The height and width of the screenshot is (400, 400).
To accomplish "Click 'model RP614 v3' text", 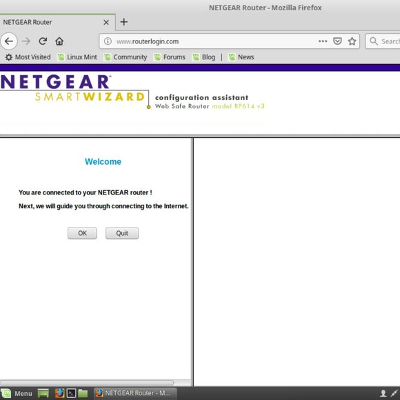I will [238, 106].
